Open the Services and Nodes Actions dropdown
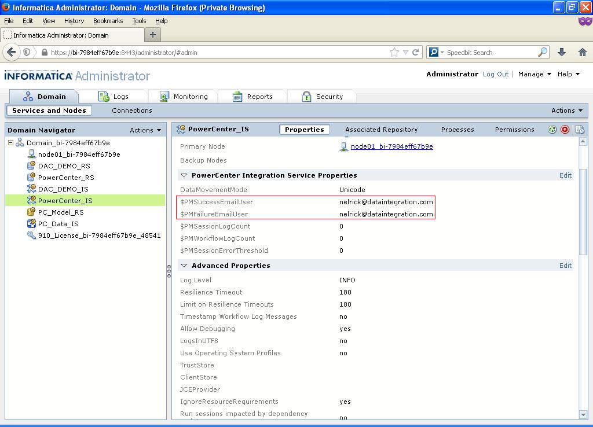The image size is (593, 427). pos(567,111)
